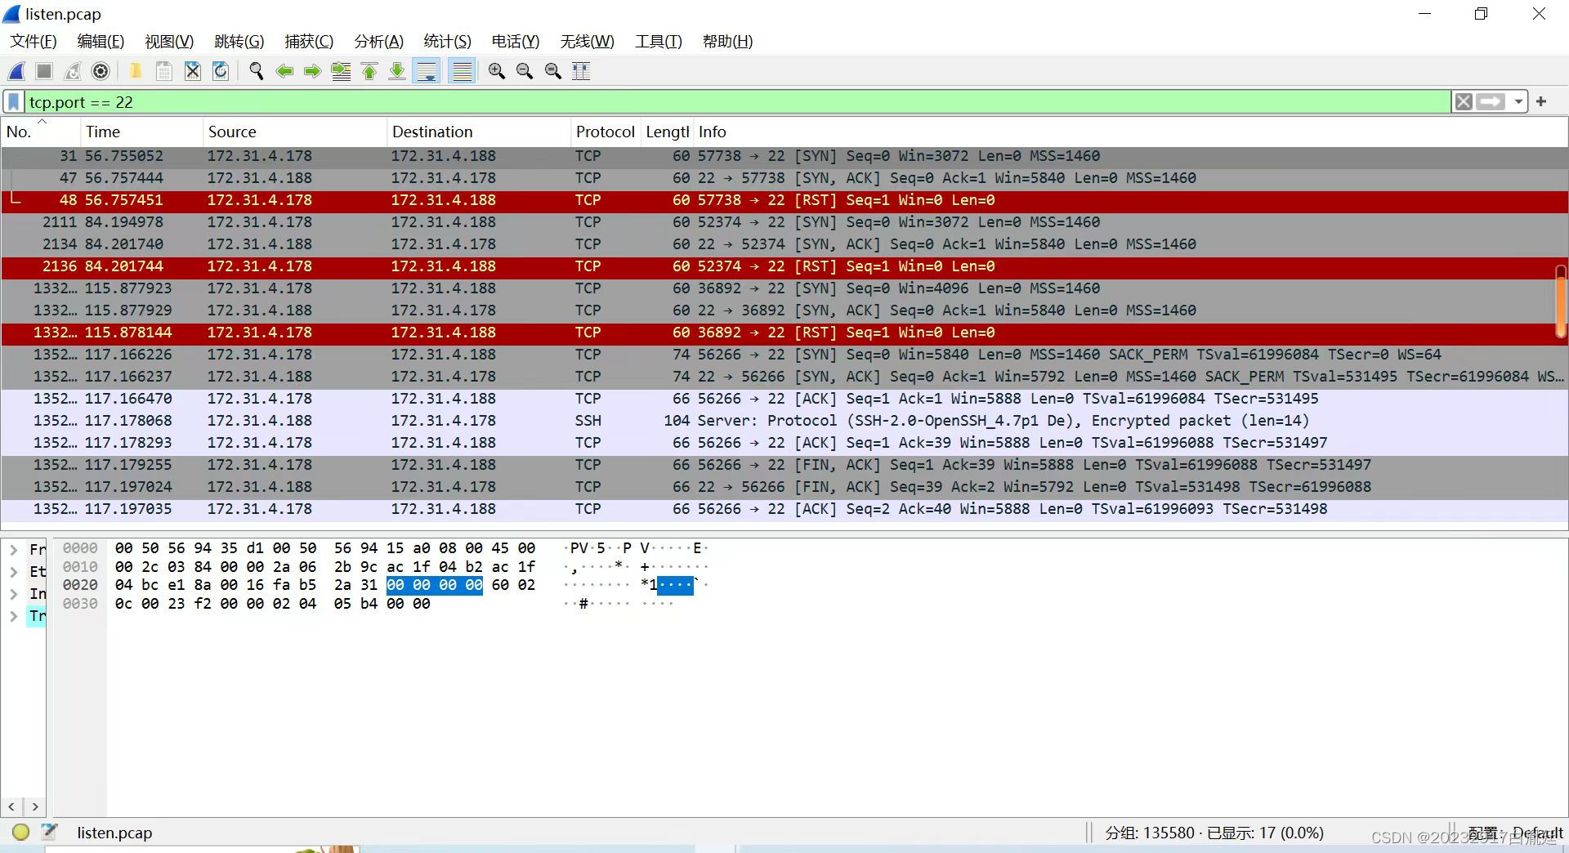Expand the Tr (Transmission Control) tree node
The height and width of the screenshot is (853, 1569).
point(13,616)
